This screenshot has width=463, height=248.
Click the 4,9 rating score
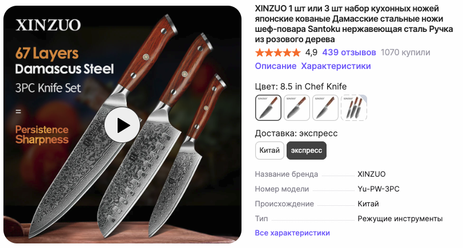pos(311,52)
